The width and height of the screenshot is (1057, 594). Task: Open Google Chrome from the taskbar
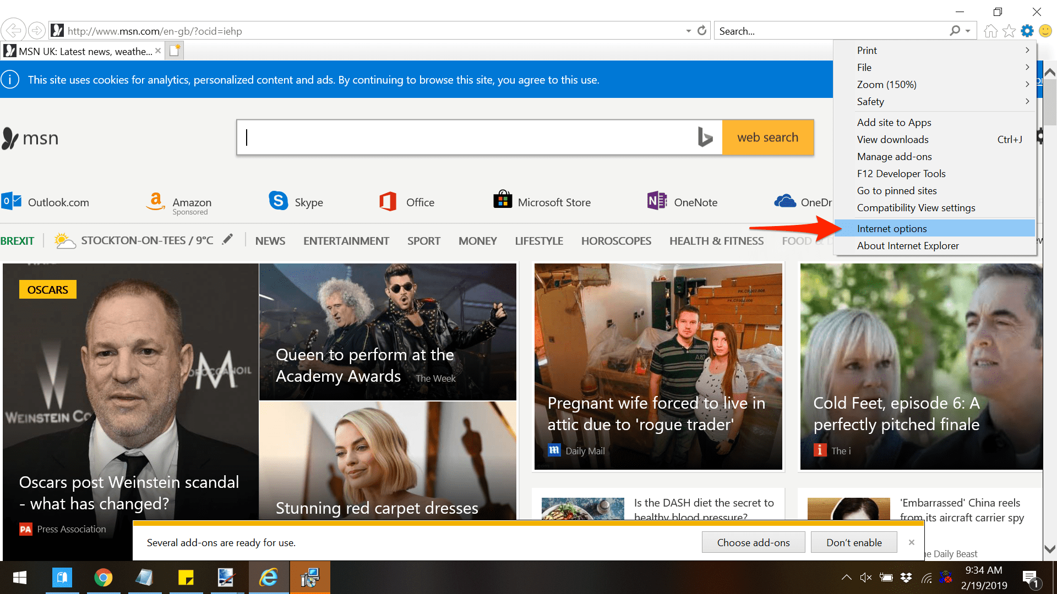pyautogui.click(x=103, y=577)
